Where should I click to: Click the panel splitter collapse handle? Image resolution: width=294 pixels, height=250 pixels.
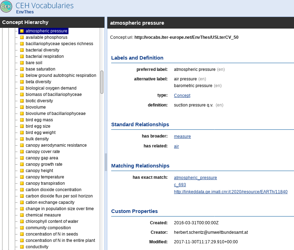(x=106, y=162)
